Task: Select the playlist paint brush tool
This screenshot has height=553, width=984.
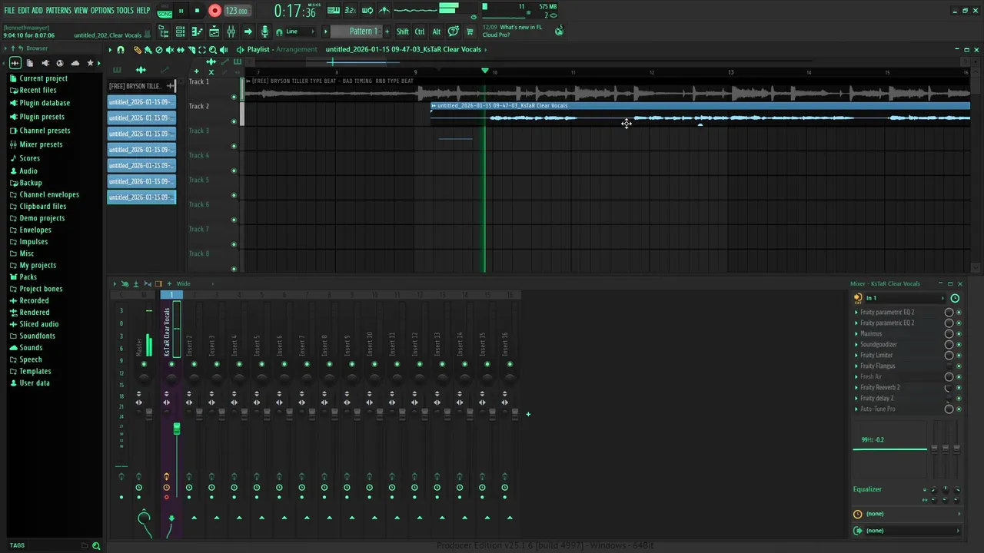Action: pos(148,49)
